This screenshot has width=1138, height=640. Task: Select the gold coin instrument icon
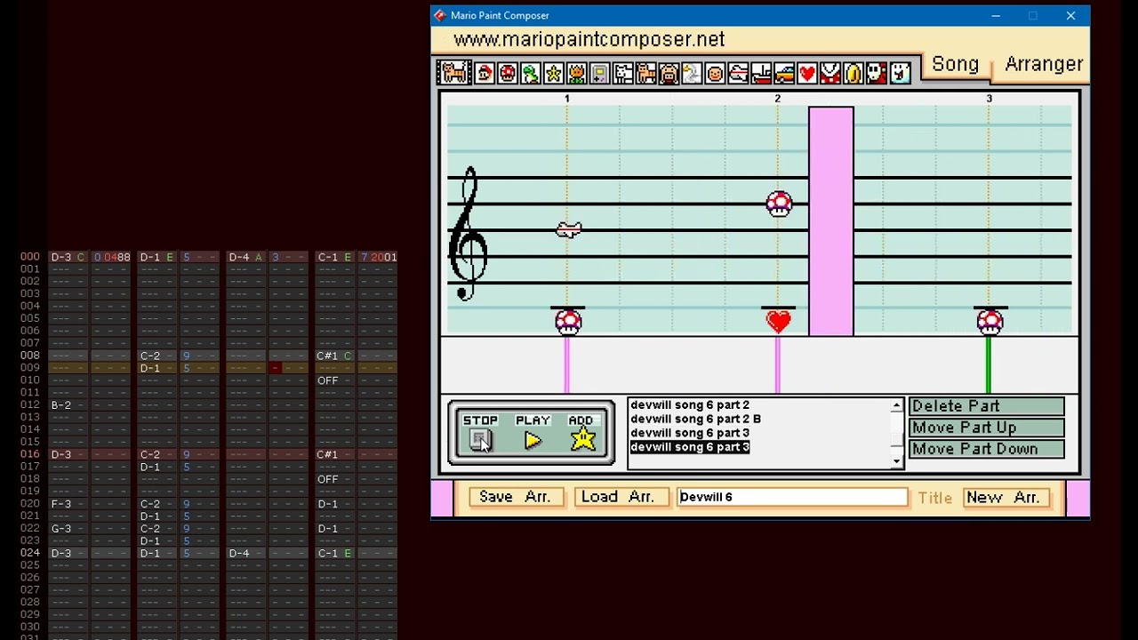(853, 73)
